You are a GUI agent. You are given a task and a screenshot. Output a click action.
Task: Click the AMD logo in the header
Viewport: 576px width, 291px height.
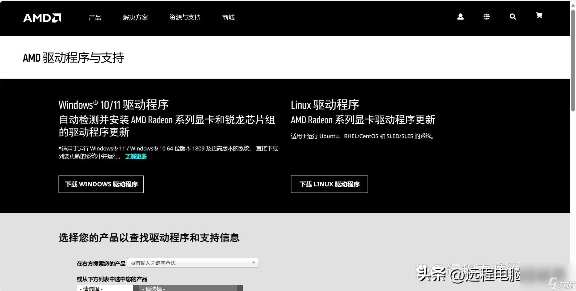click(42, 18)
